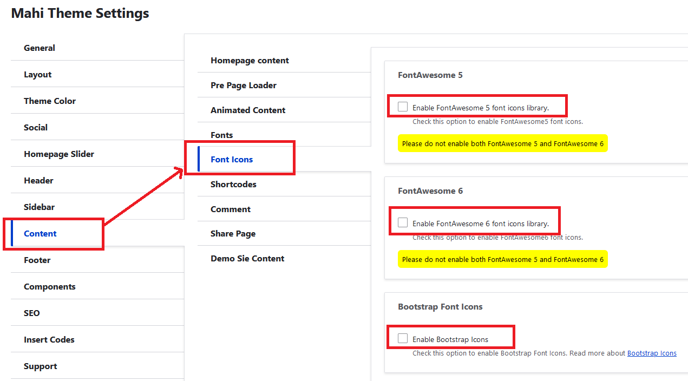
Task: Open the Components tab
Action: point(50,287)
